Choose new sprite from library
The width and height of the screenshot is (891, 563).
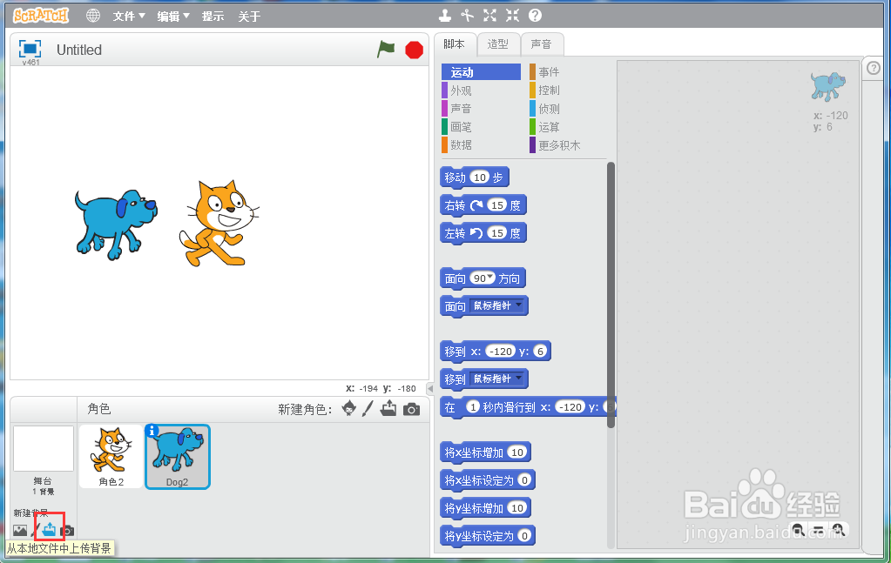pyautogui.click(x=349, y=407)
